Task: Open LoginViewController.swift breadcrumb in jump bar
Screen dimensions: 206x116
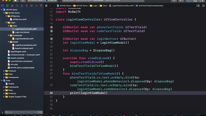Action: tap(121, 6)
